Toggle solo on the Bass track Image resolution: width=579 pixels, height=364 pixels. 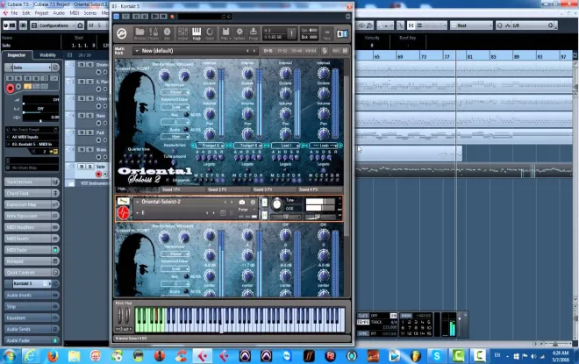tap(89, 115)
